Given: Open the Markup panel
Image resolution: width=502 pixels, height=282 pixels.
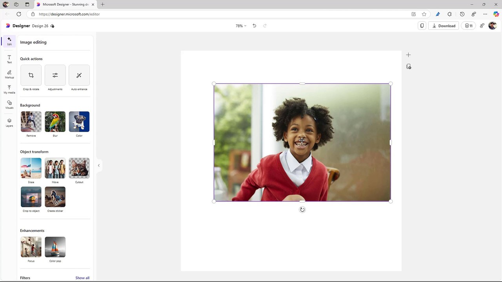Looking at the screenshot, I should 9,74.
